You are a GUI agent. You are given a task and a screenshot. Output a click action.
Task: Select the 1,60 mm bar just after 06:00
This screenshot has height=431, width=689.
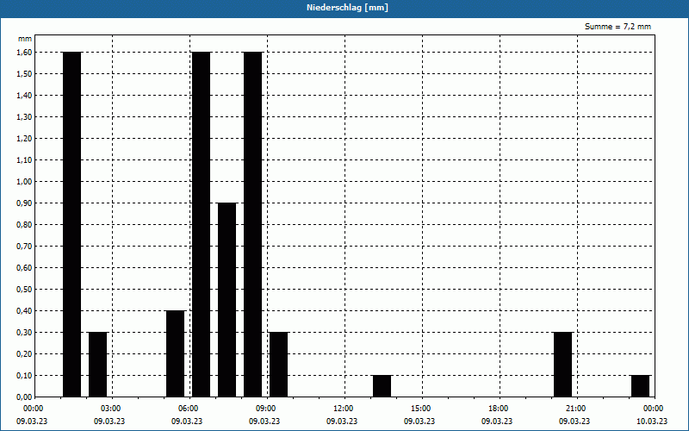pos(202,224)
